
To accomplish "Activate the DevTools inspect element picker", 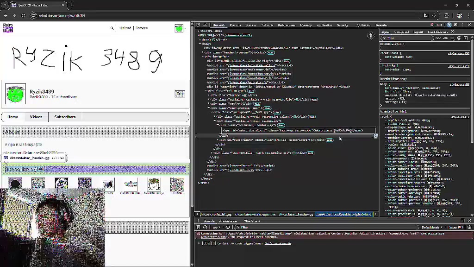I will [198, 25].
